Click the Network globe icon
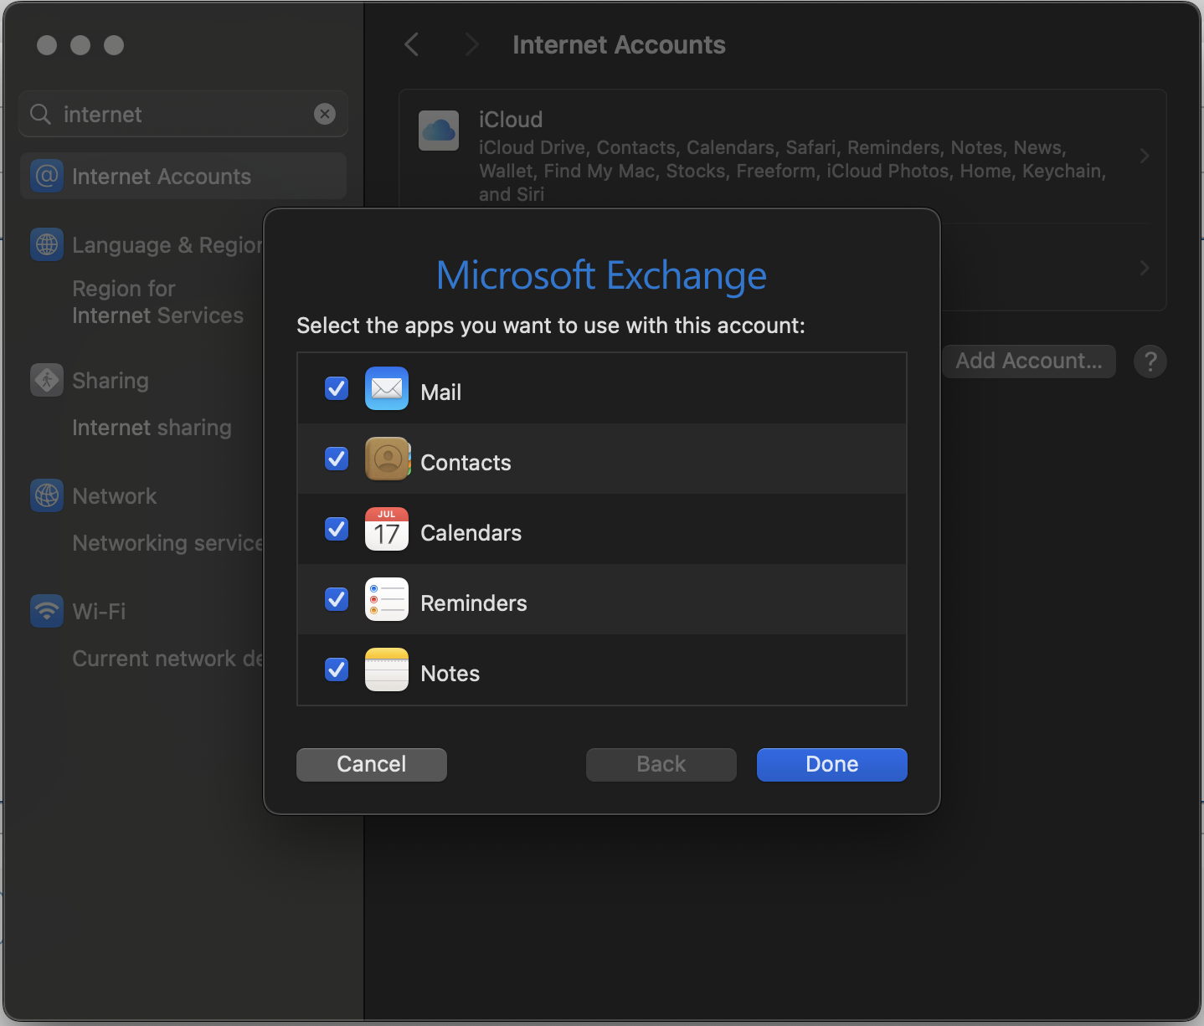The image size is (1204, 1026). [47, 495]
